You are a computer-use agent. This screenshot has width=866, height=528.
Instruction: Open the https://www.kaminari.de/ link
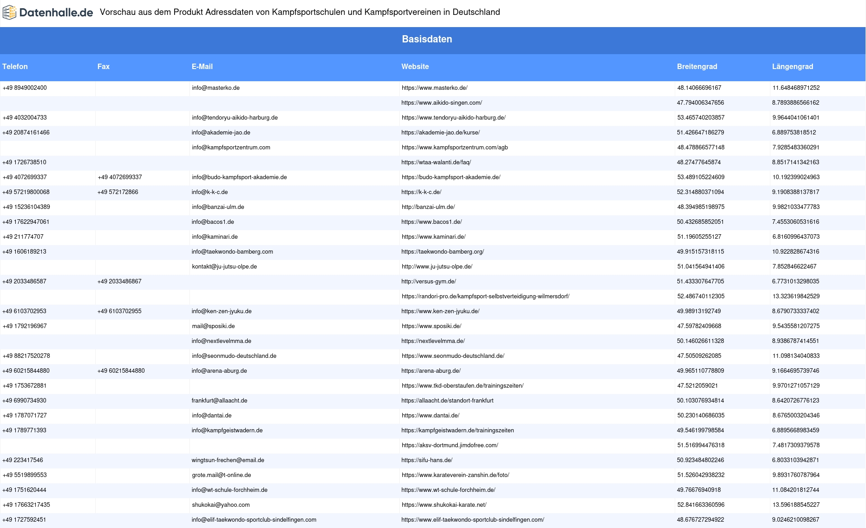[x=433, y=237]
